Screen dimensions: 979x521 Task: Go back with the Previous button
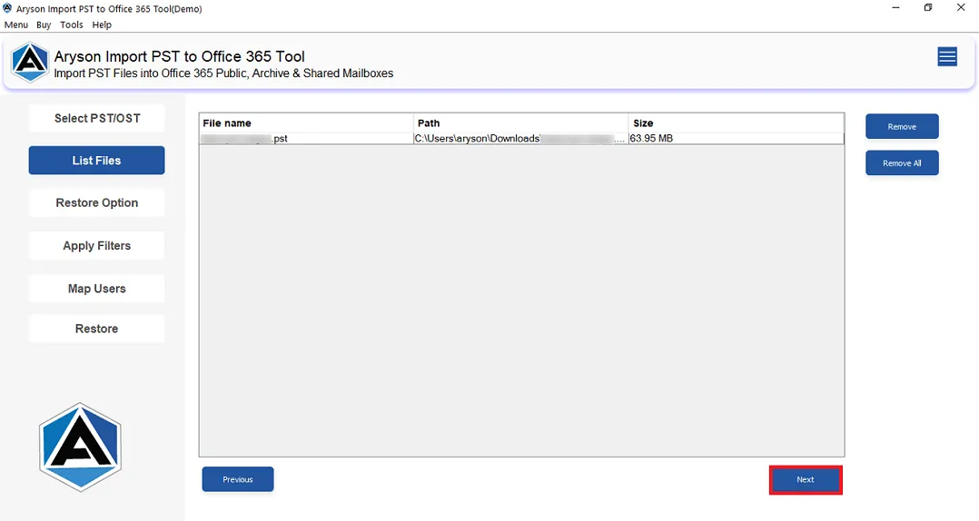(238, 479)
